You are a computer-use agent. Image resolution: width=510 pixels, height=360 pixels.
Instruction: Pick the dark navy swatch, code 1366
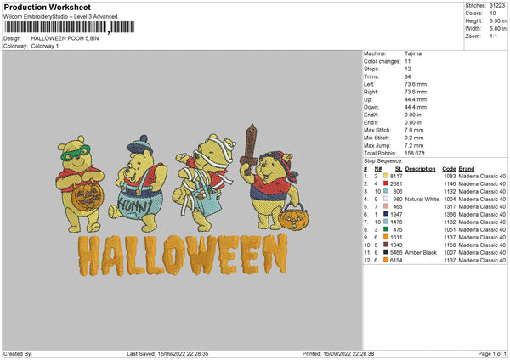pos(387,214)
